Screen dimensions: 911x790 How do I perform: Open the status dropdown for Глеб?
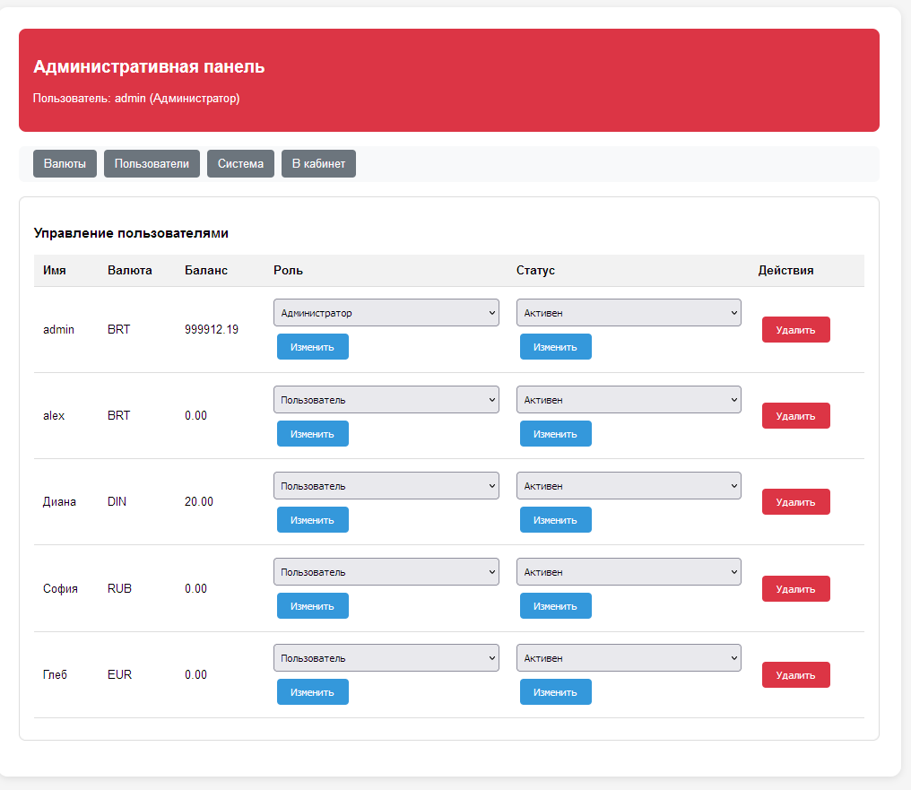629,658
